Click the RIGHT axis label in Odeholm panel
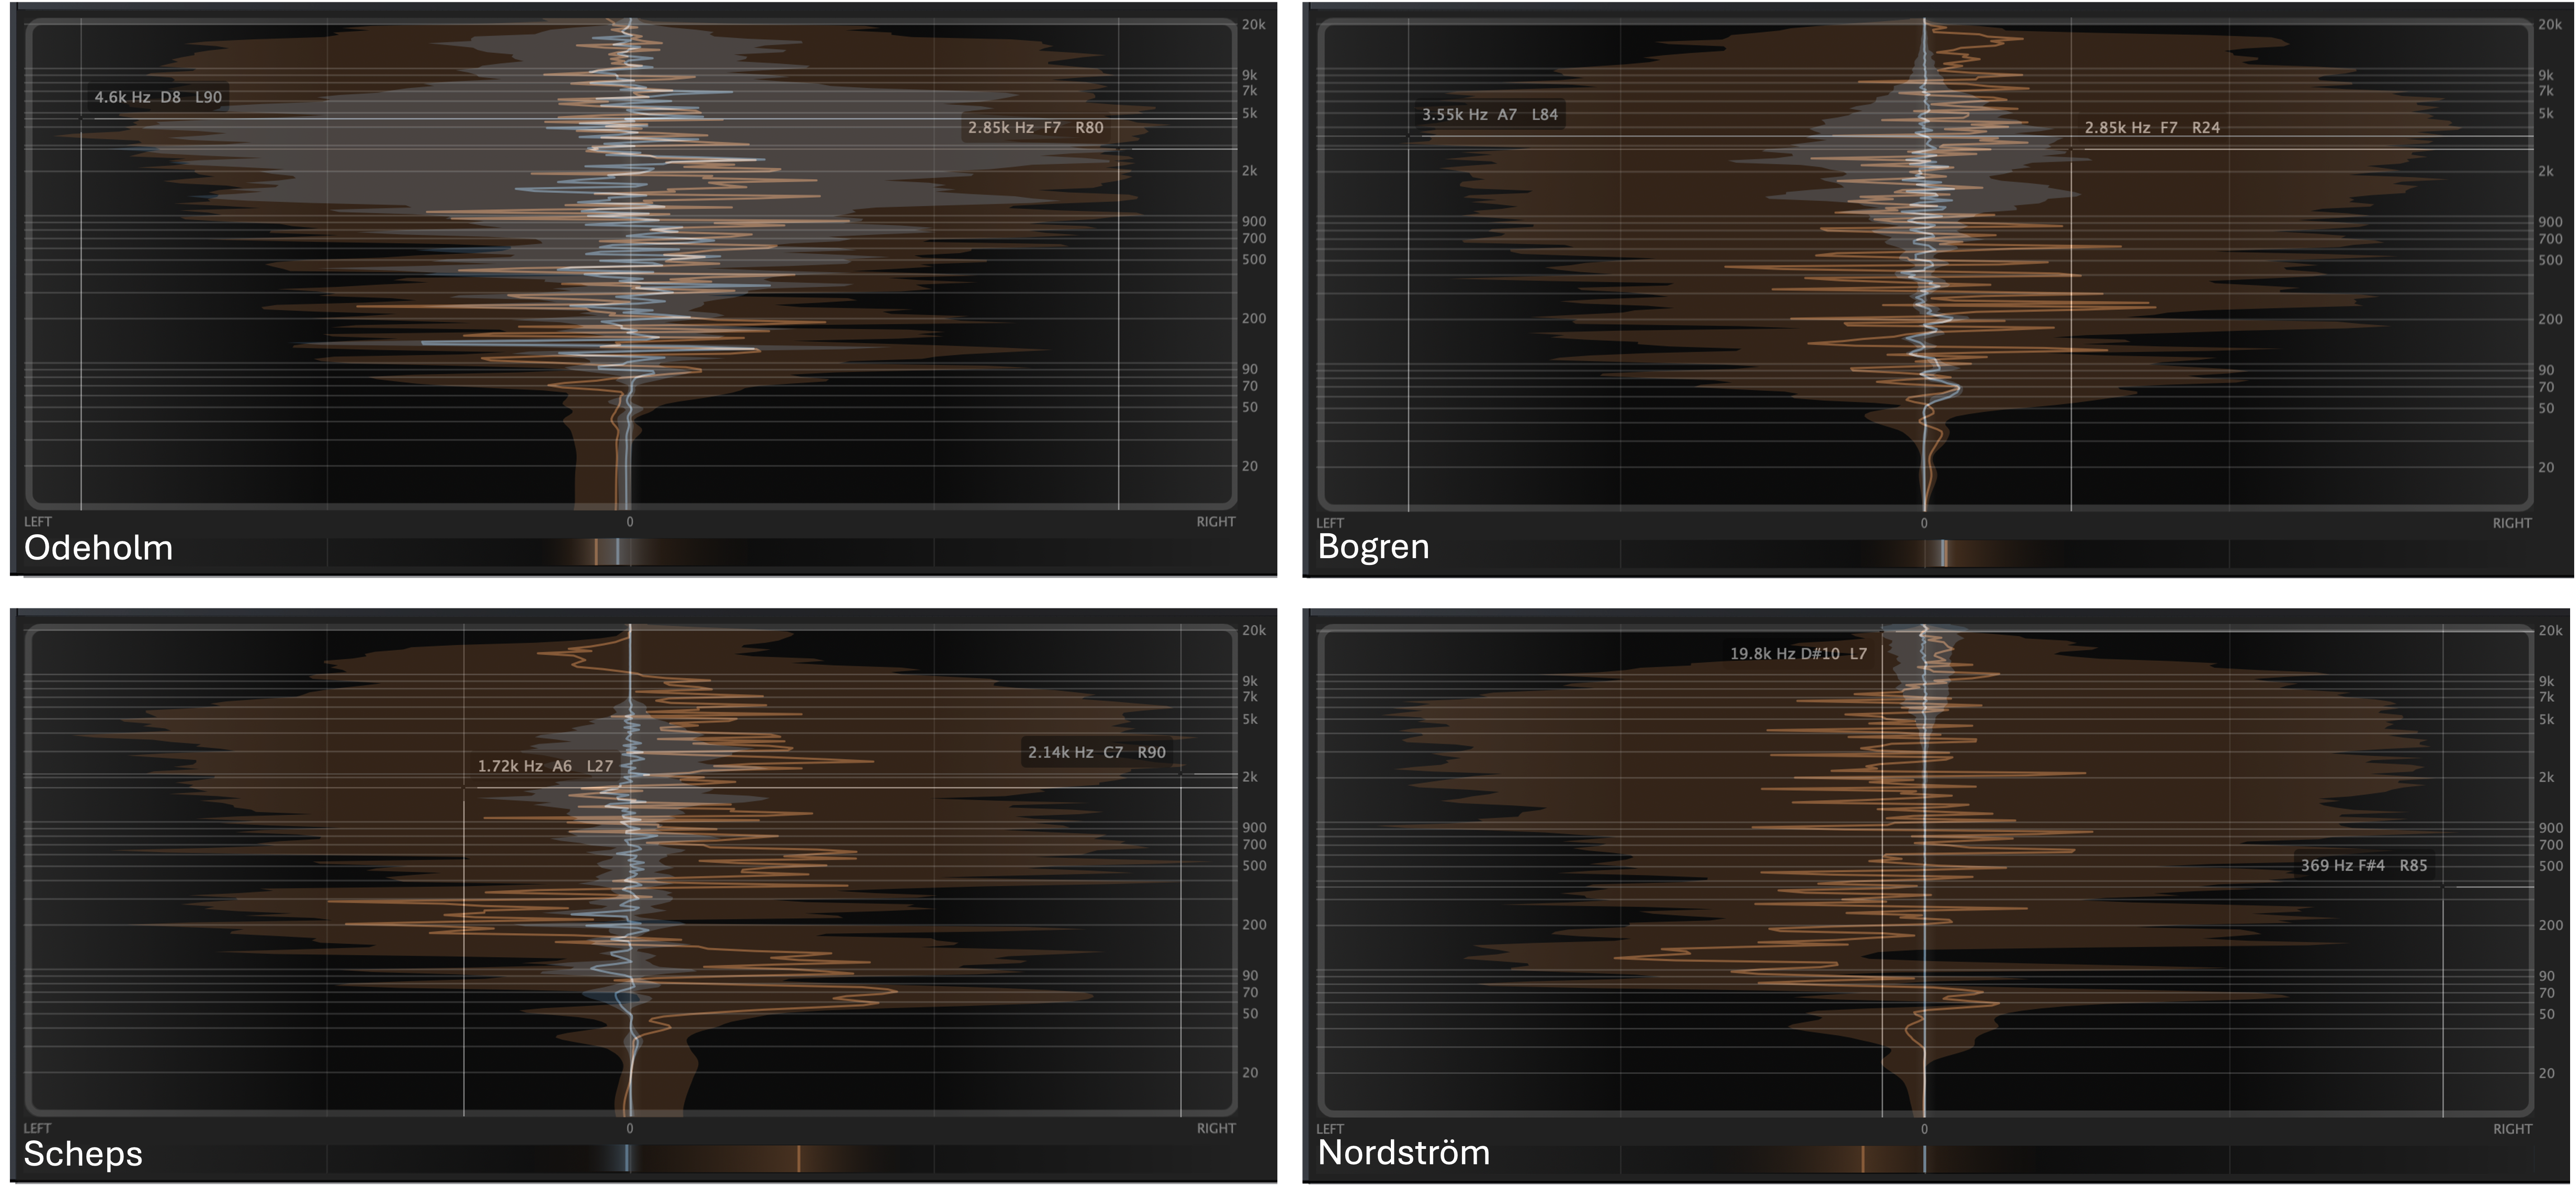 click(1216, 521)
